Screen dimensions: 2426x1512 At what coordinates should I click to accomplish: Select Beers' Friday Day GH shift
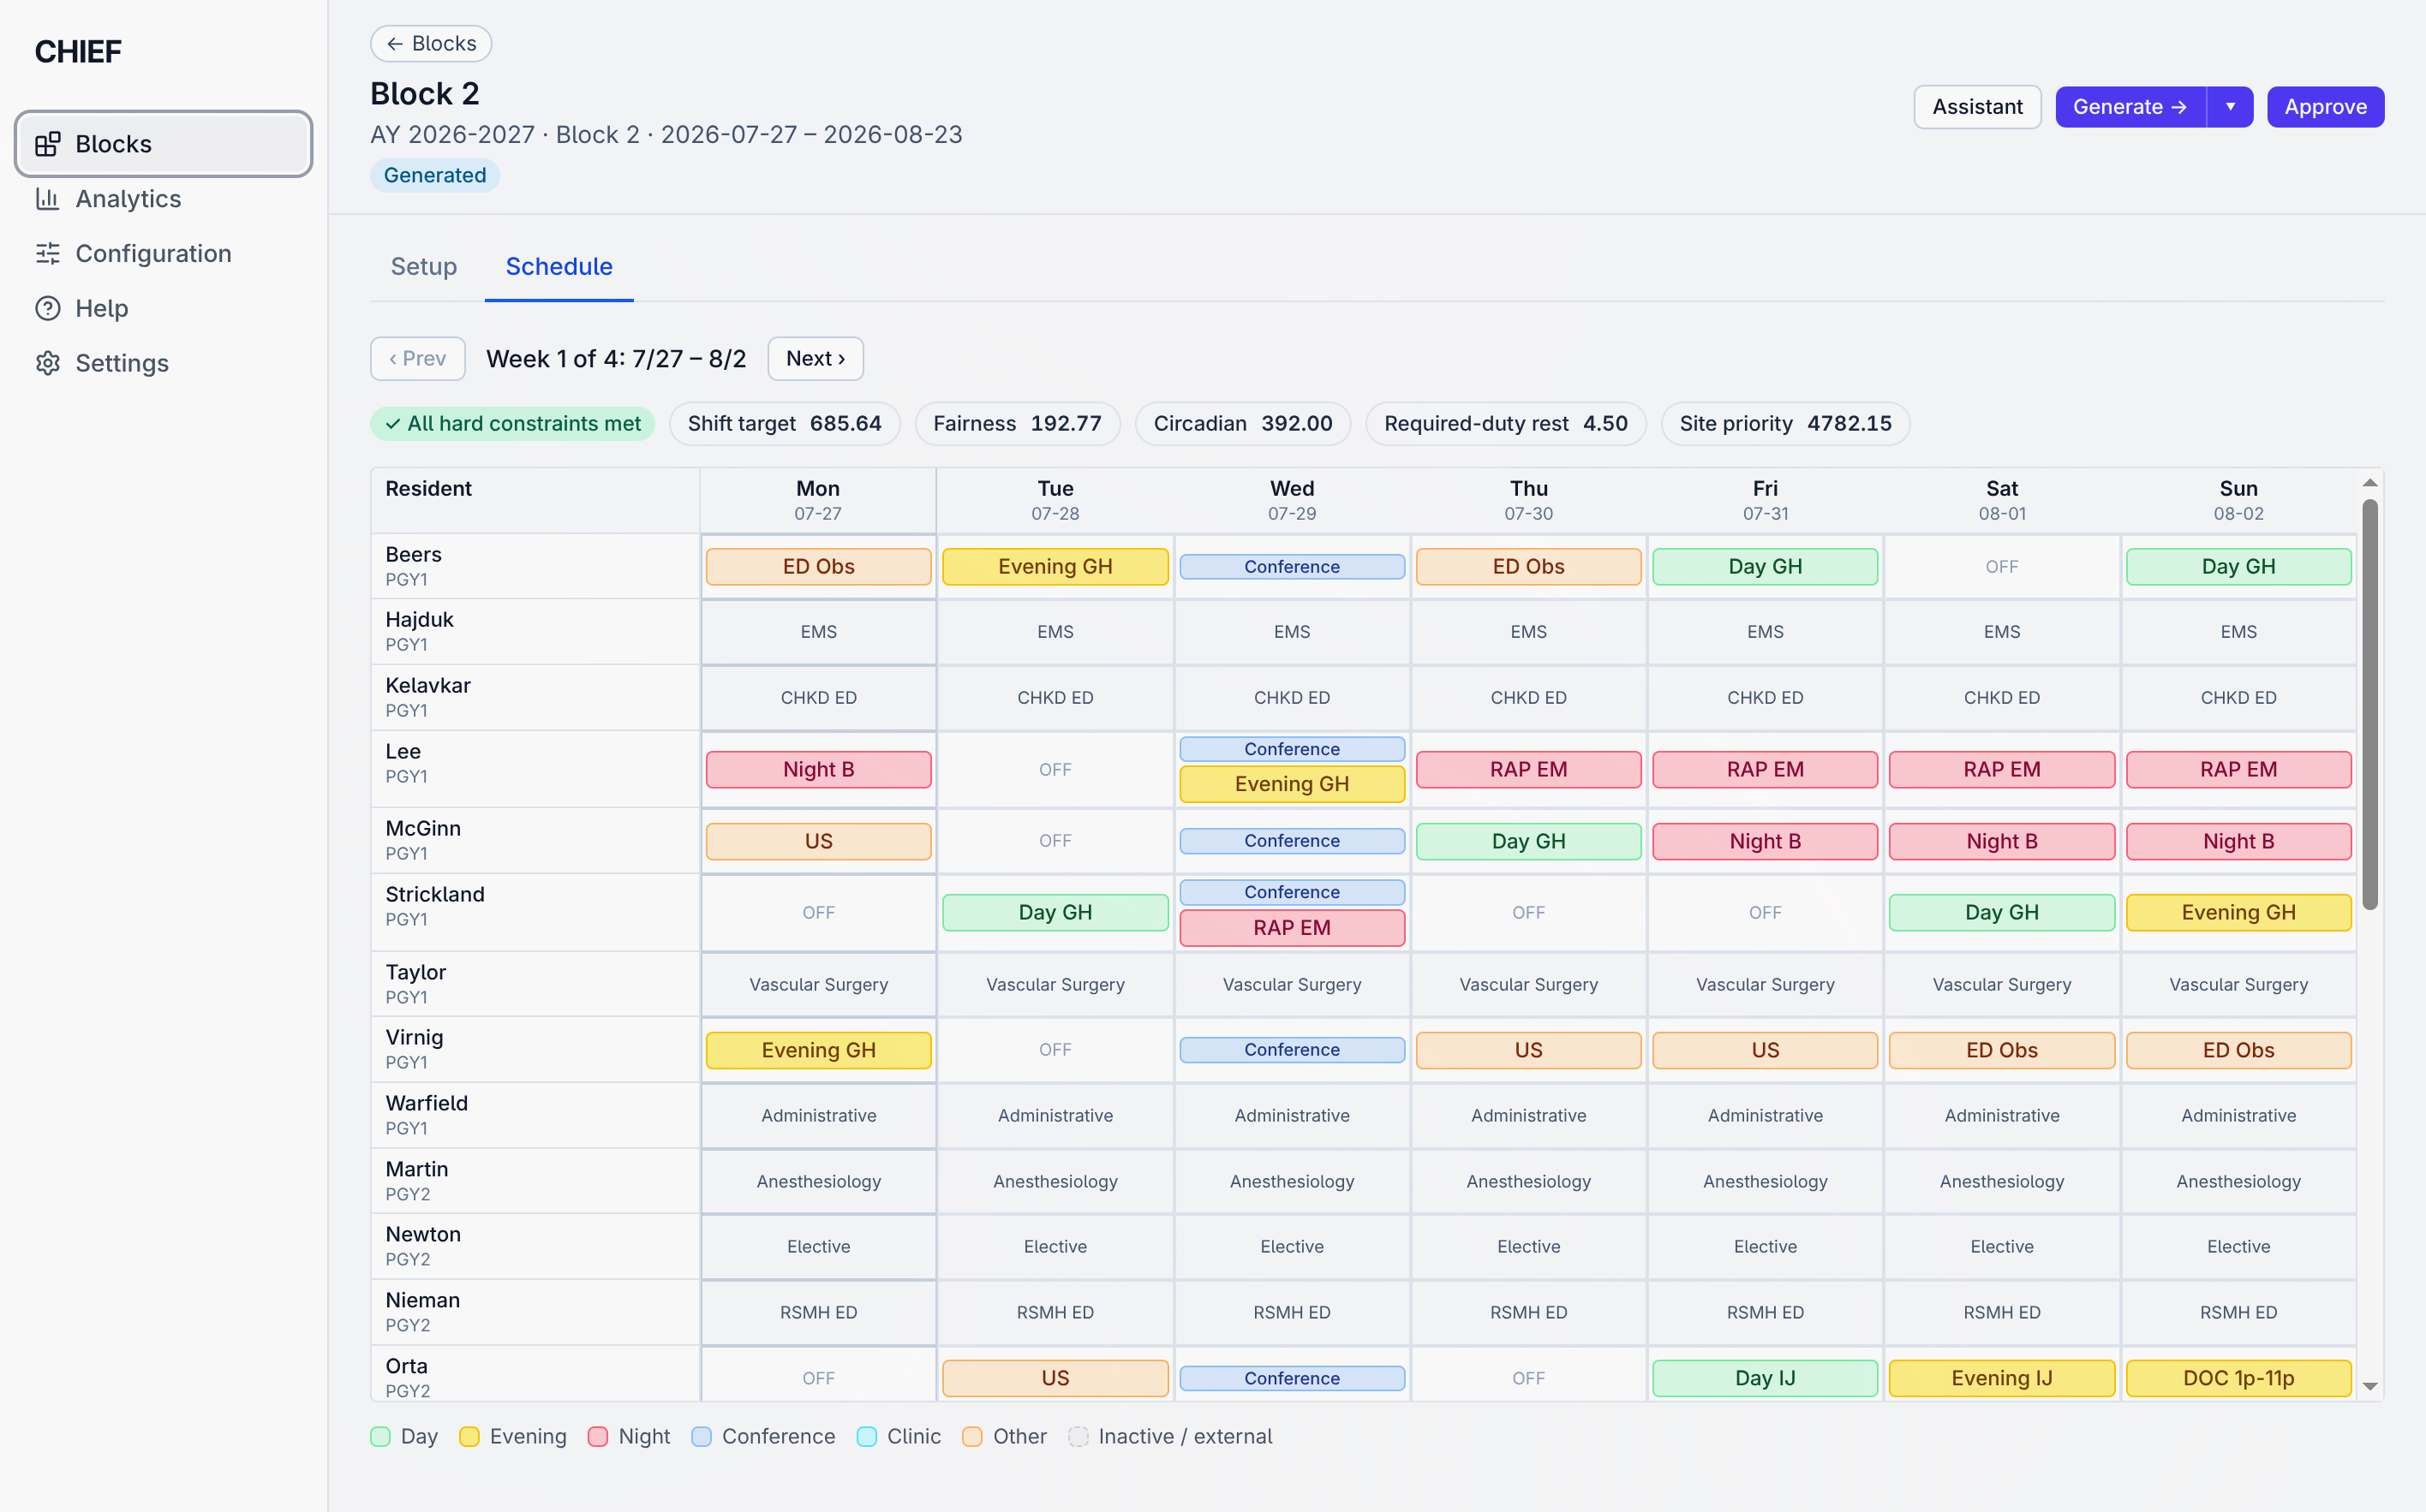[1765, 567]
